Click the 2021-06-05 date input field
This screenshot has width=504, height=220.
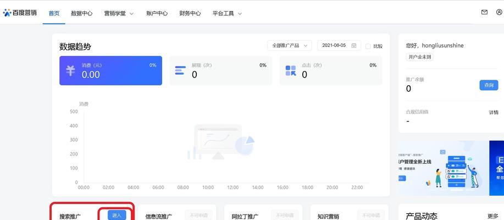click(x=339, y=45)
